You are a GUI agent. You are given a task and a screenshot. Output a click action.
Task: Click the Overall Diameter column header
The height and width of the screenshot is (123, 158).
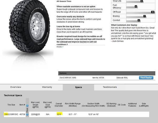click(x=59, y=105)
